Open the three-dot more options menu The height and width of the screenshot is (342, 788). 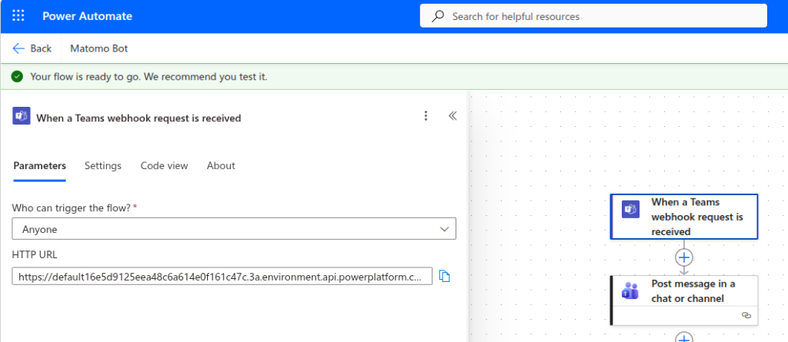426,116
